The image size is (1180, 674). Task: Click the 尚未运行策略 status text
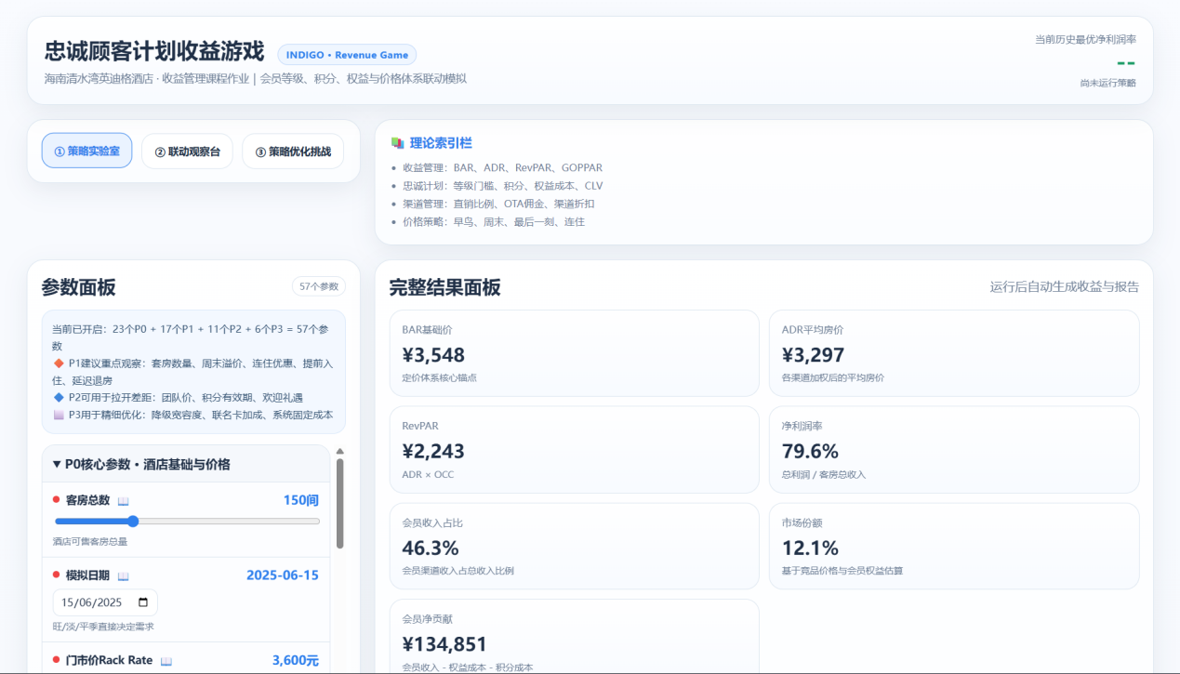pos(1107,83)
